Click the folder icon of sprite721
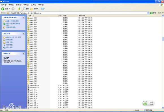 click(x=28, y=44)
